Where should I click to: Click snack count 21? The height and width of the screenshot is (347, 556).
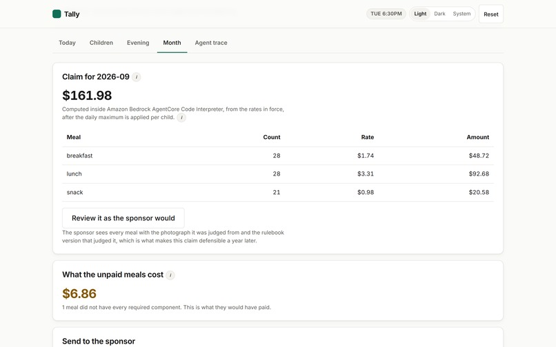point(277,192)
